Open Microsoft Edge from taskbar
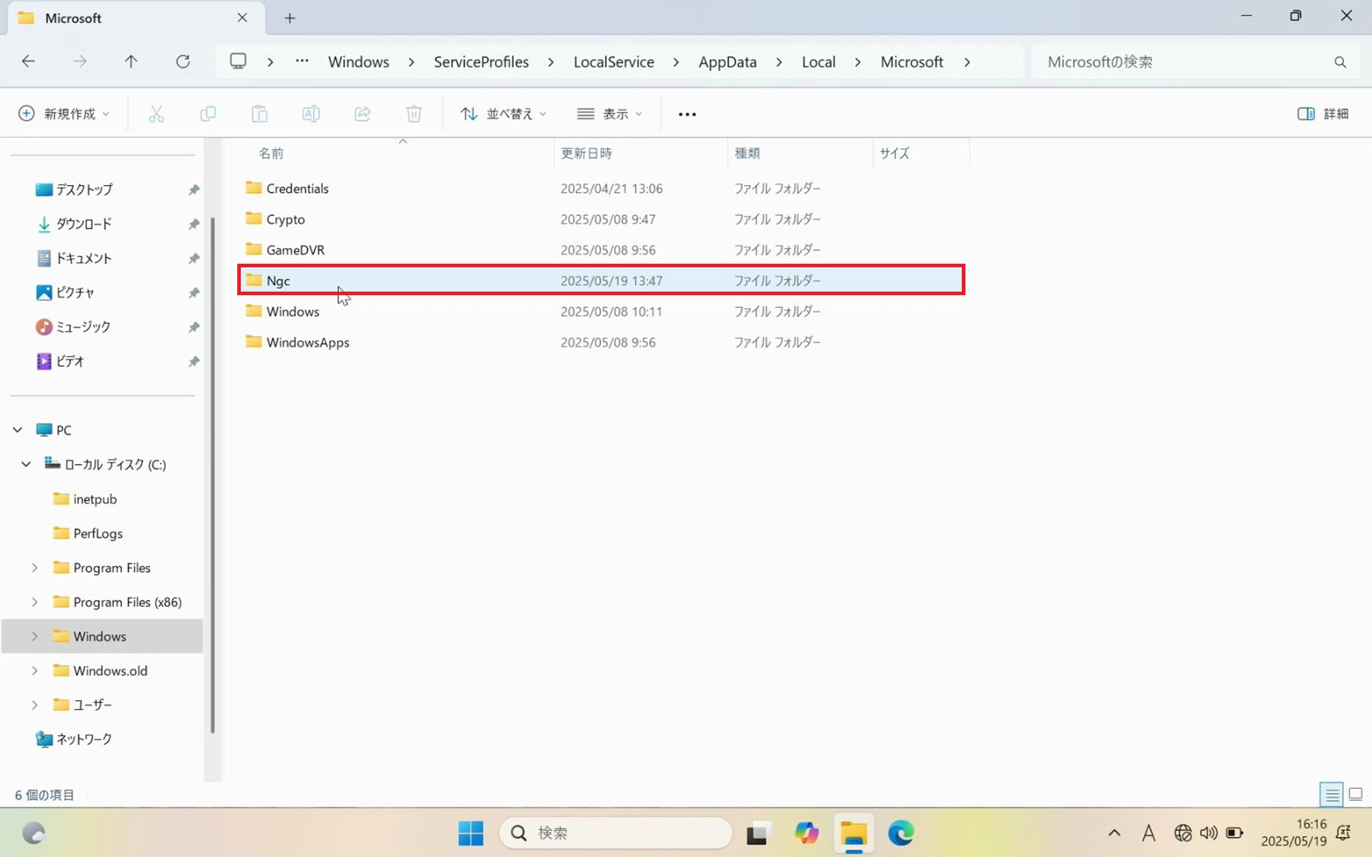The image size is (1372, 857). click(x=900, y=833)
